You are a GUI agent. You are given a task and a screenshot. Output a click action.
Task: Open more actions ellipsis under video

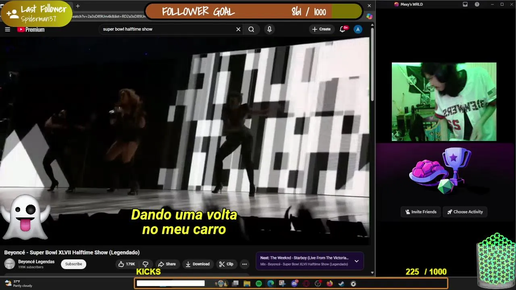point(244,264)
